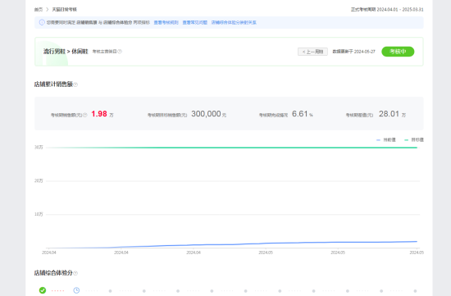The image size is (451, 296).
Task: Click the green checkmark step in the timeline
Action: coord(43,290)
